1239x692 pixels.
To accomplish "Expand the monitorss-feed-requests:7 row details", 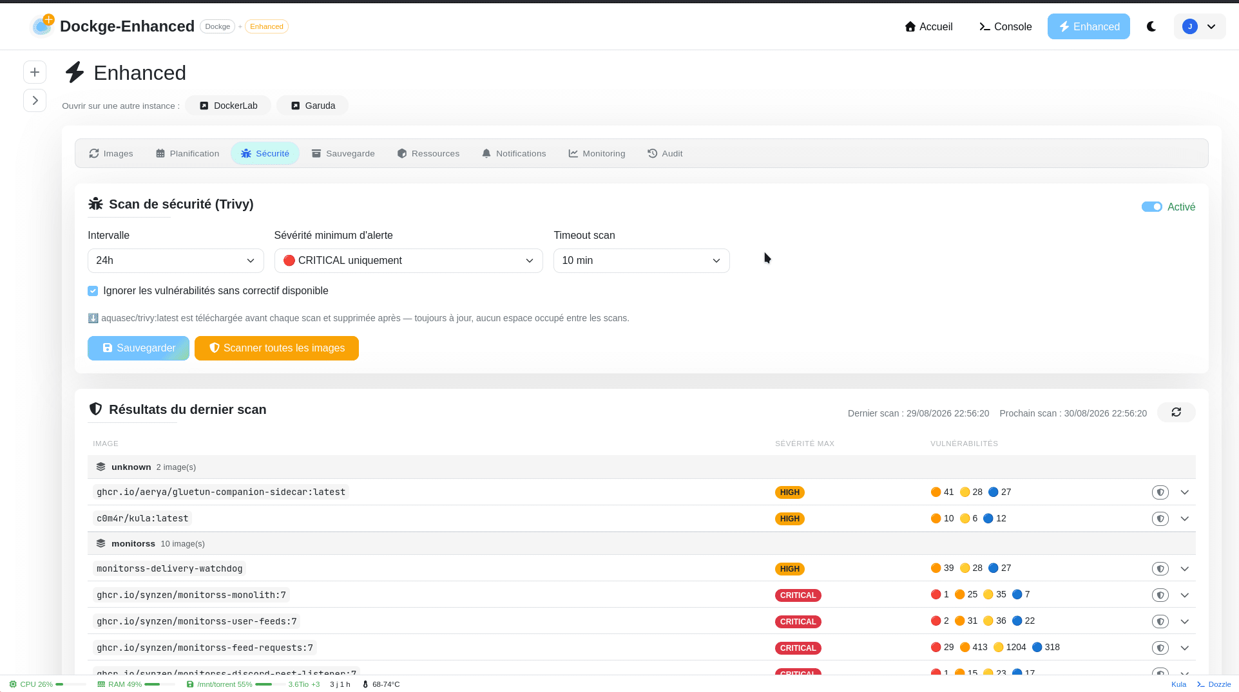I will pos(1184,648).
